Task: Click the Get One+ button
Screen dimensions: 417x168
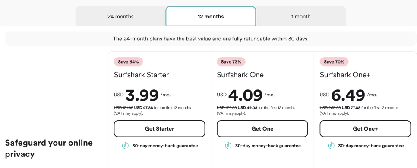Action: click(365, 129)
